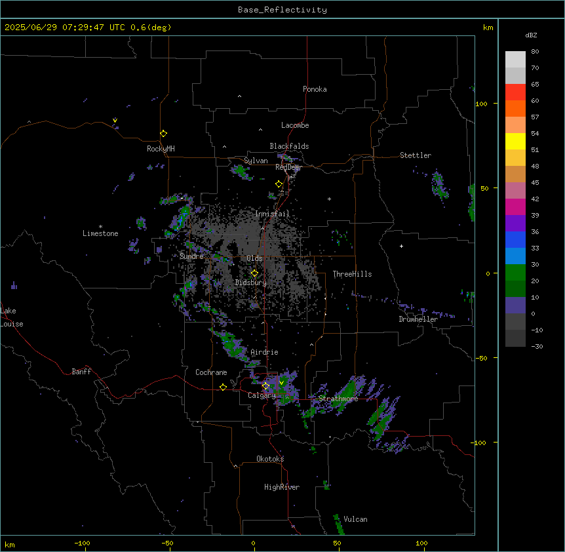Click the 50 tick label on right axis
565x552 pixels.
[484, 188]
